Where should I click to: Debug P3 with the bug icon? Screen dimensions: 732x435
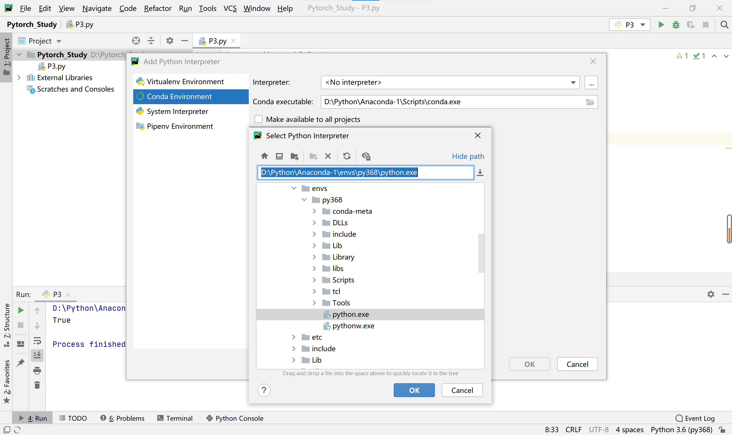[x=676, y=25]
